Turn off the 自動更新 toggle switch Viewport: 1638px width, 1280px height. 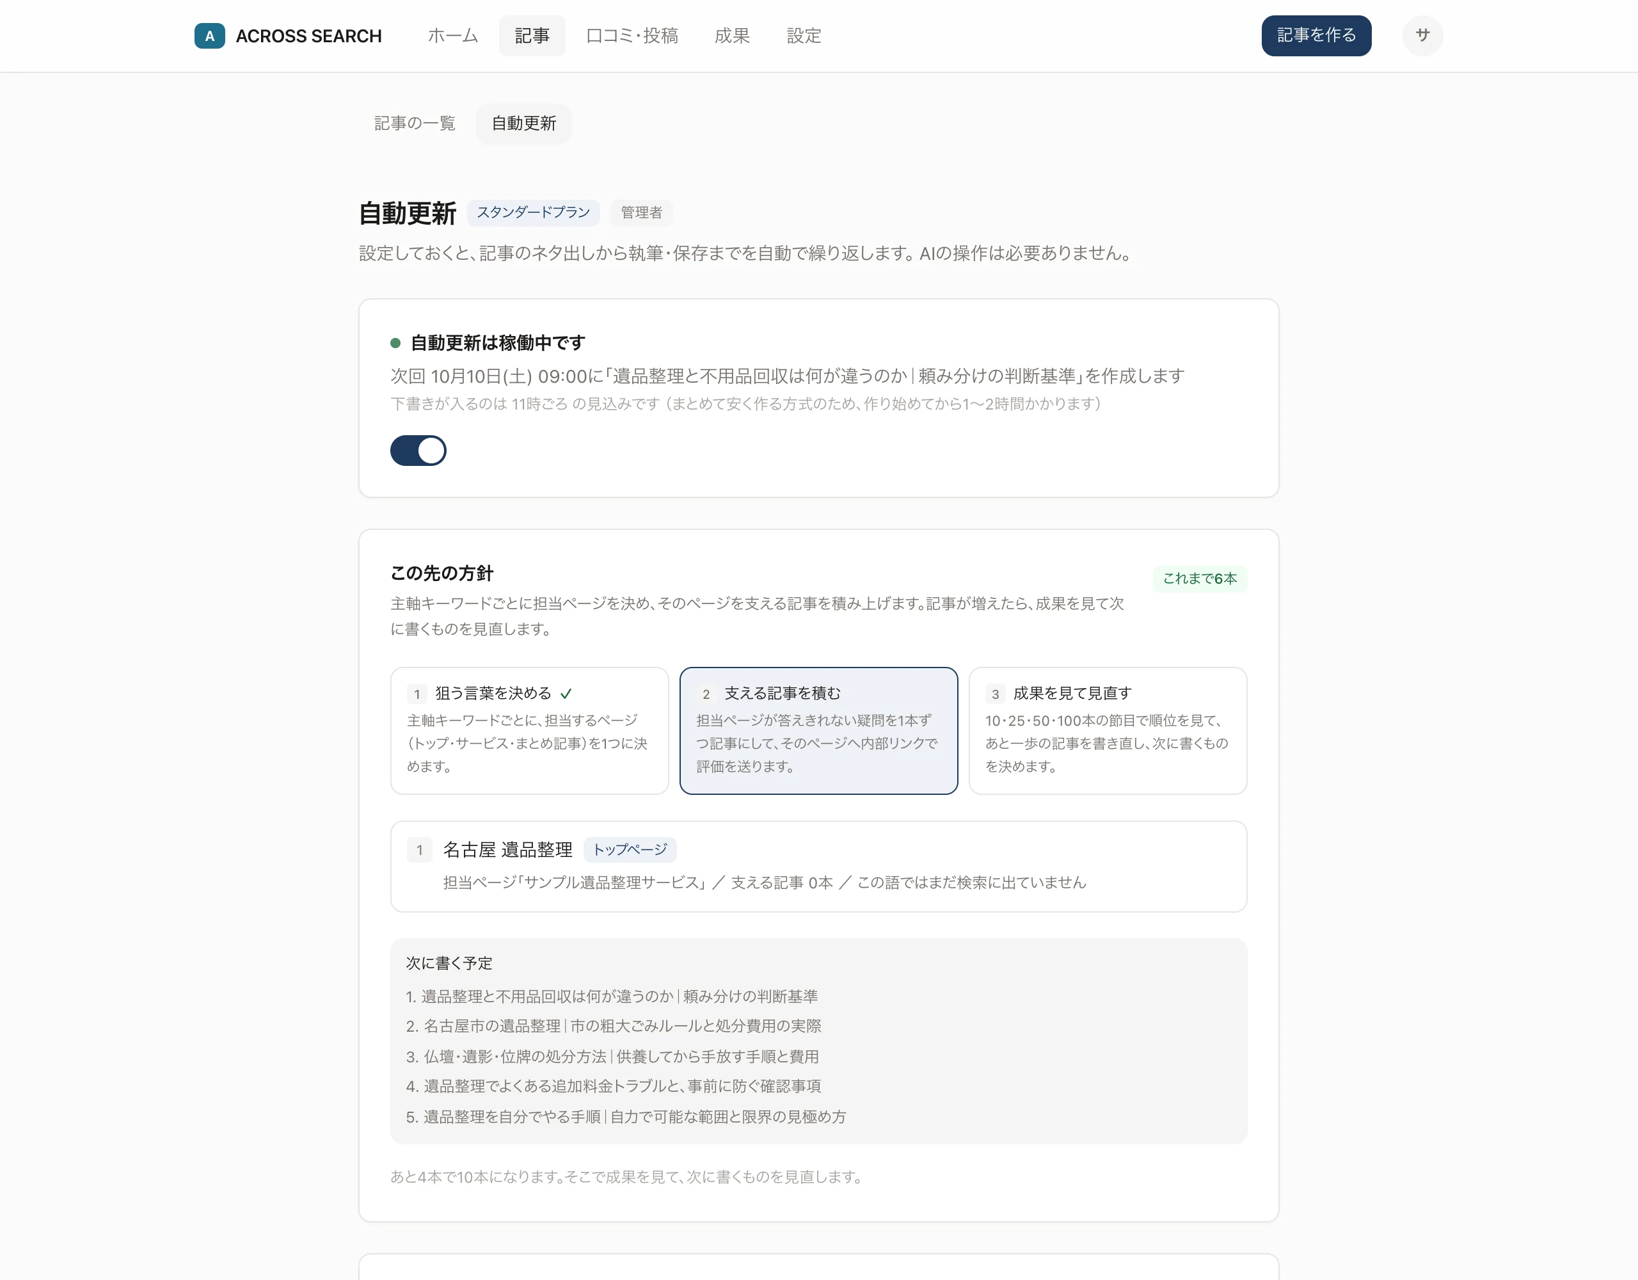[418, 450]
